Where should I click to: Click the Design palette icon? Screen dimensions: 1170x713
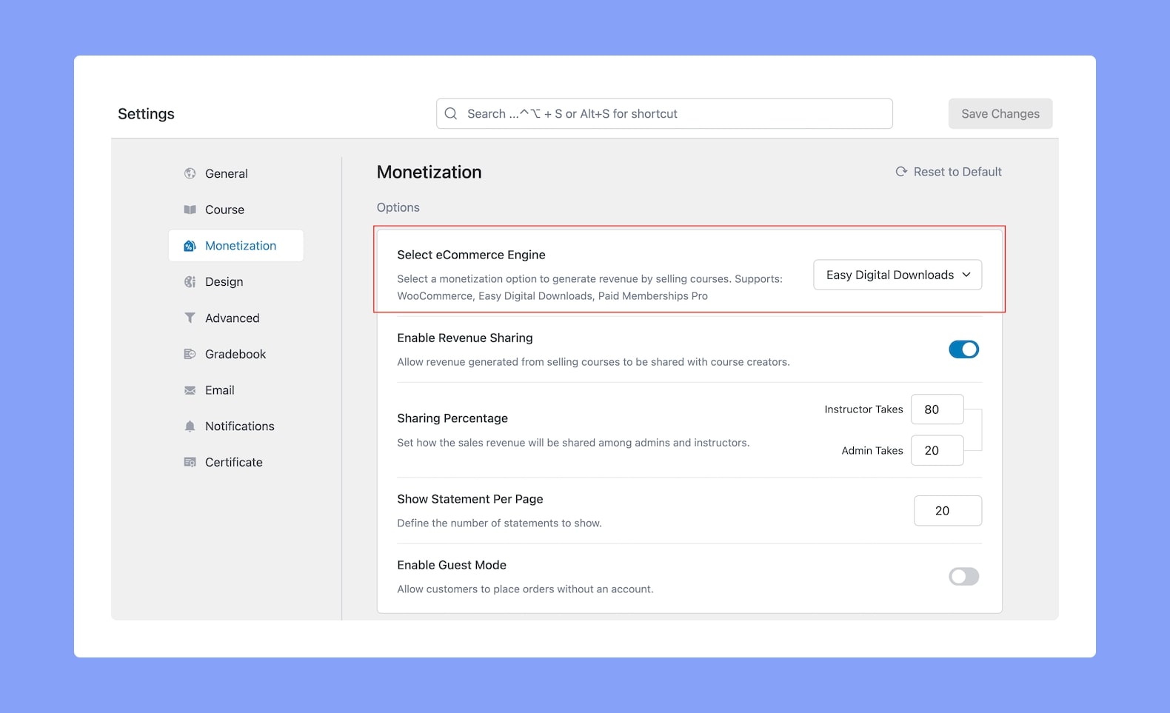(190, 282)
